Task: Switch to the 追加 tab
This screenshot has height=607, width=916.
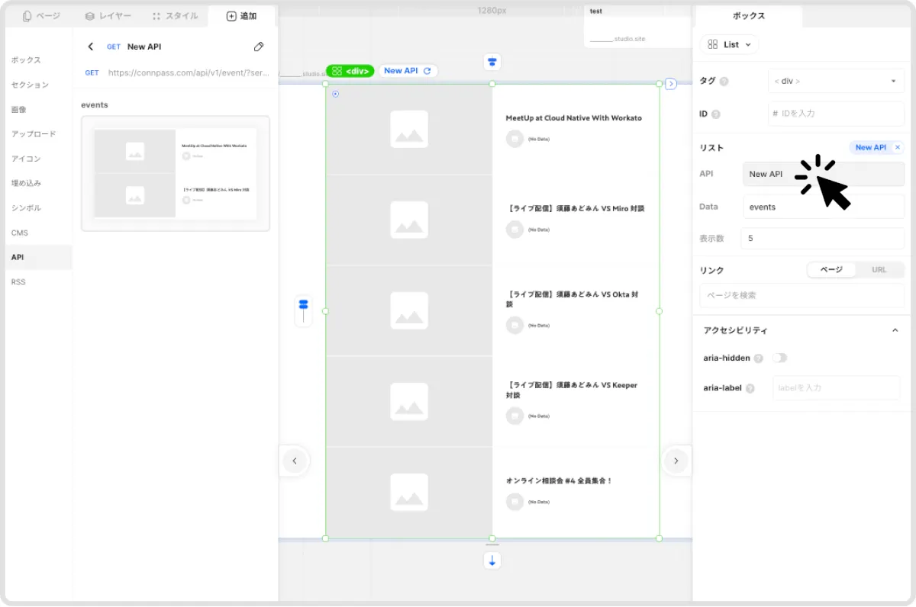Action: coord(241,16)
